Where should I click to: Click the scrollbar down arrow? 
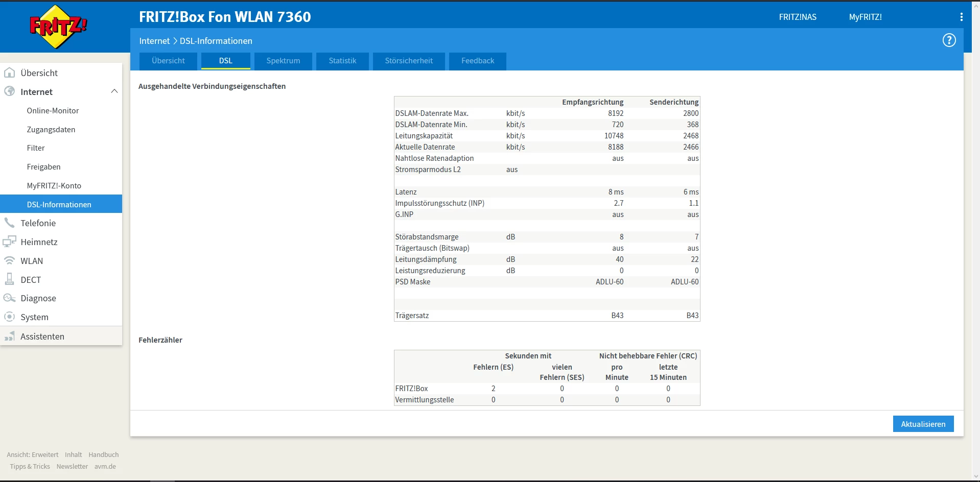point(975,477)
